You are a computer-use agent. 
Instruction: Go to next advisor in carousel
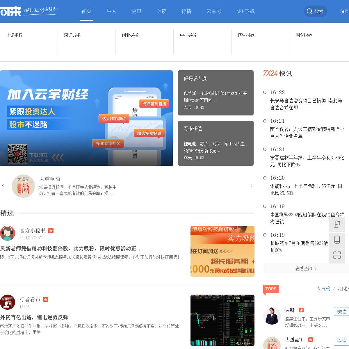tap(251, 186)
